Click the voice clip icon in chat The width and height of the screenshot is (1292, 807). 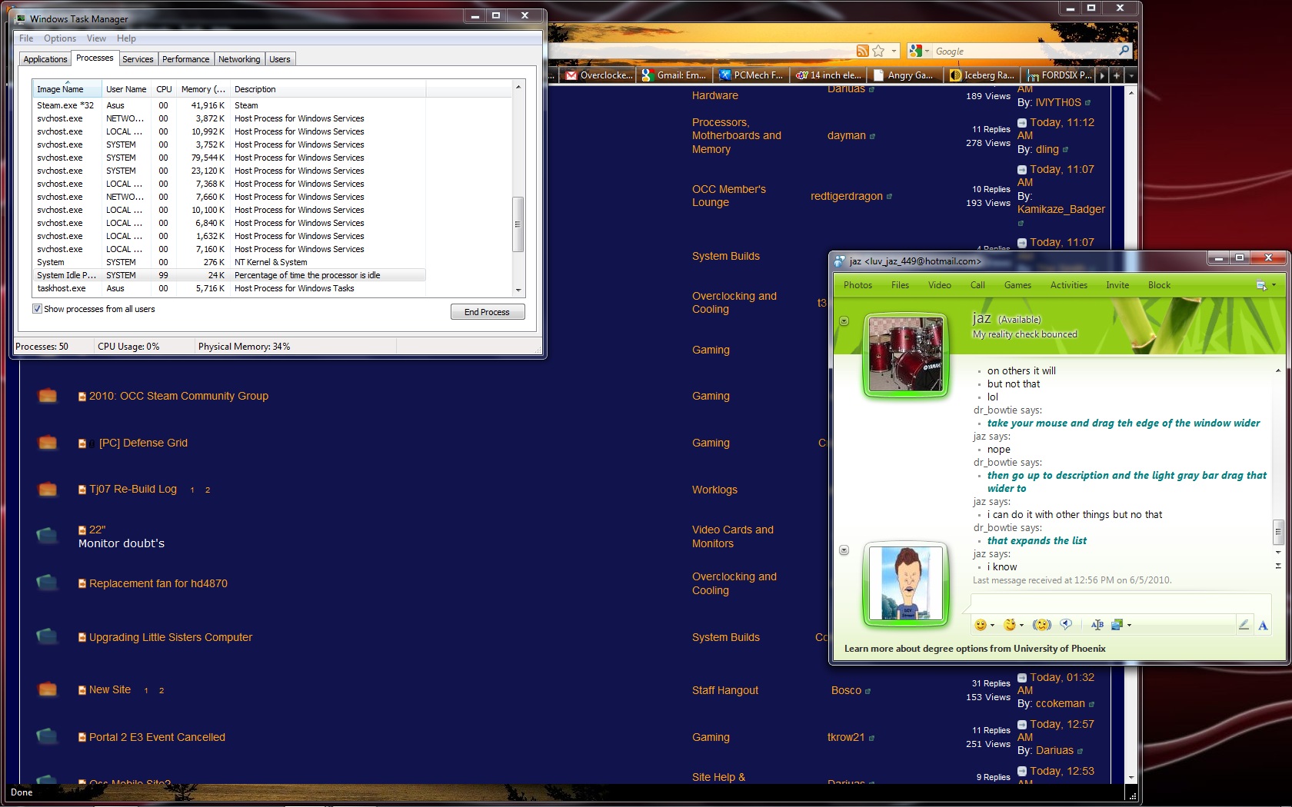point(1066,625)
